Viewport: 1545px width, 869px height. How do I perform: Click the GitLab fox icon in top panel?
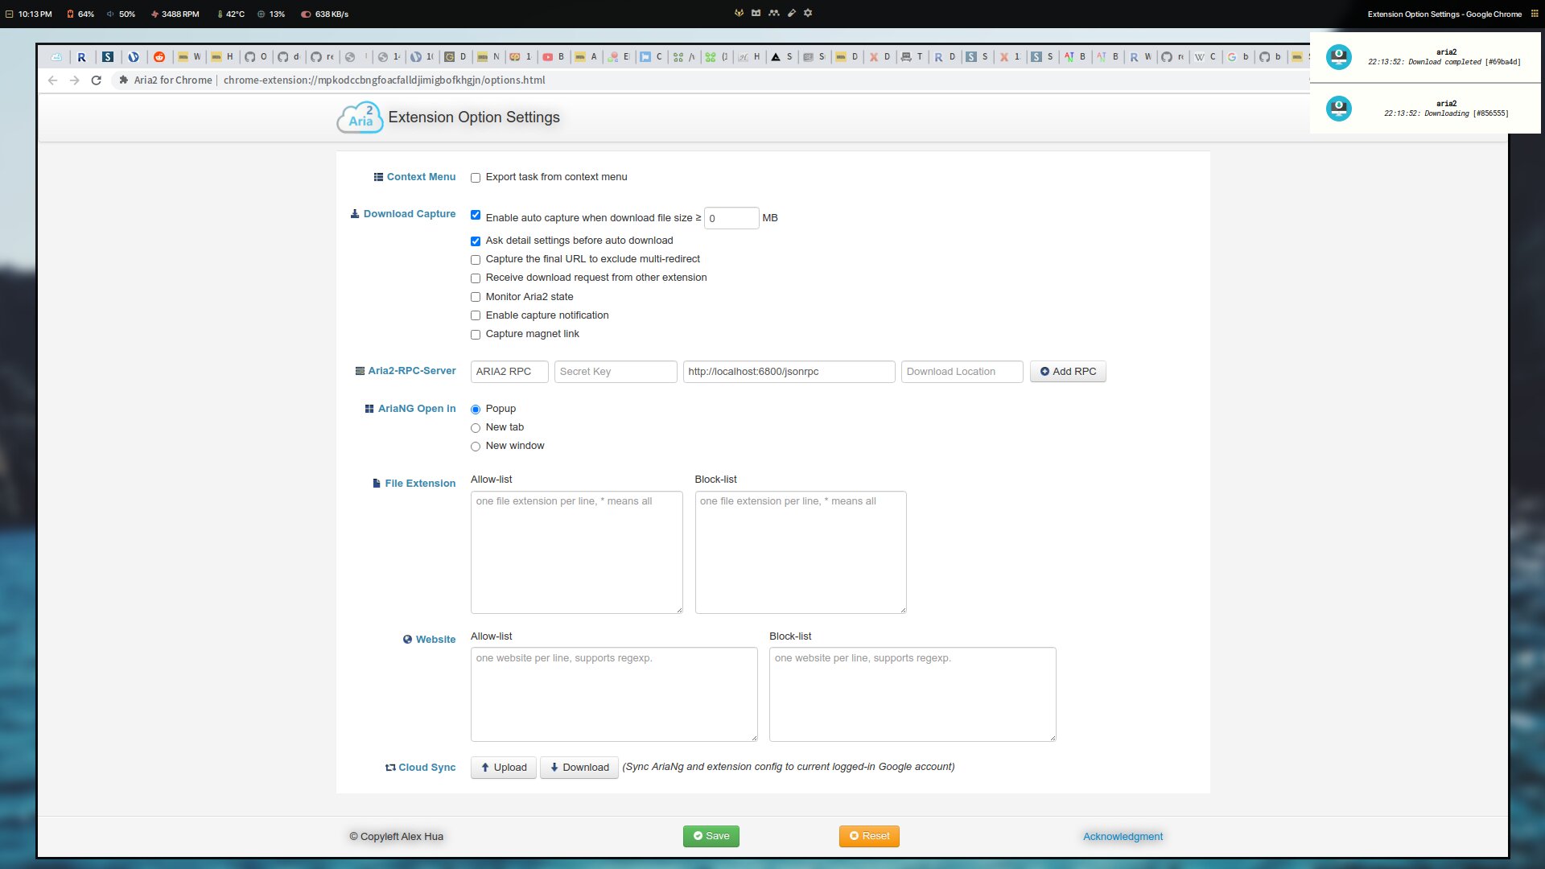[739, 13]
